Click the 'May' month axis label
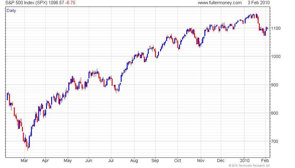This screenshot has width=295, height=168. [68, 161]
